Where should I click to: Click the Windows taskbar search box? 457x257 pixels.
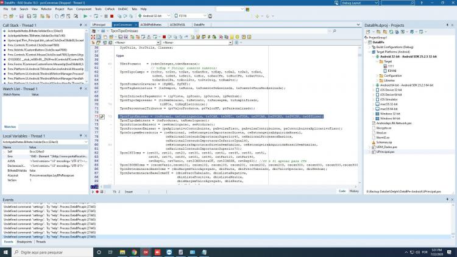click(x=52, y=252)
